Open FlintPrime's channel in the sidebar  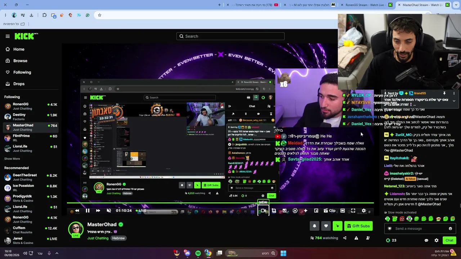31,138
